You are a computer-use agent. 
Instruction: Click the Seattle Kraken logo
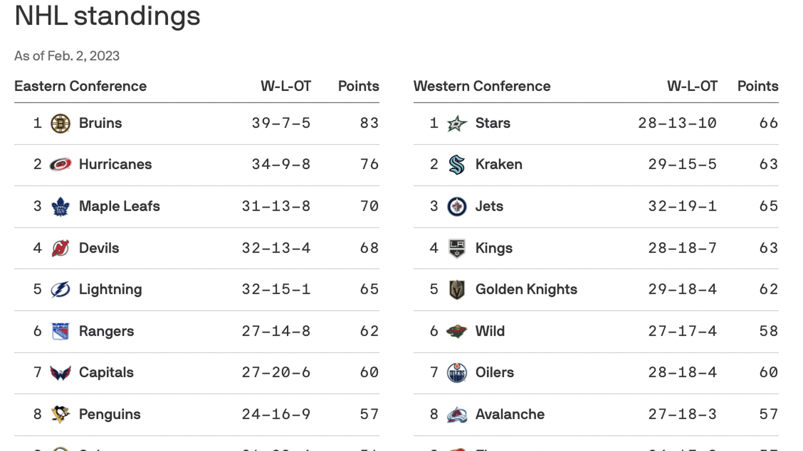click(457, 165)
